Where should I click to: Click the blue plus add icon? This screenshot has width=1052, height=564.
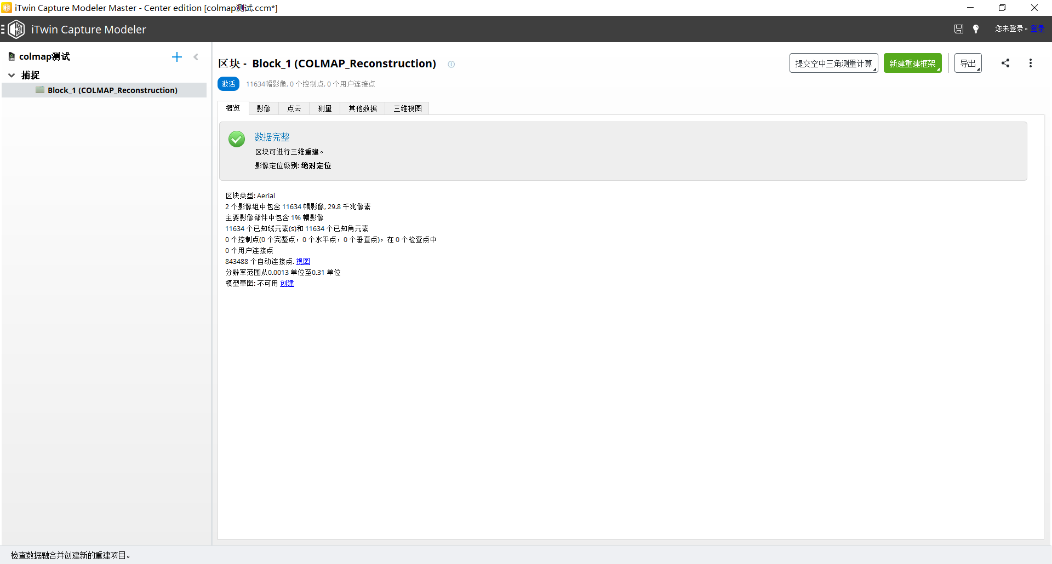pos(176,57)
